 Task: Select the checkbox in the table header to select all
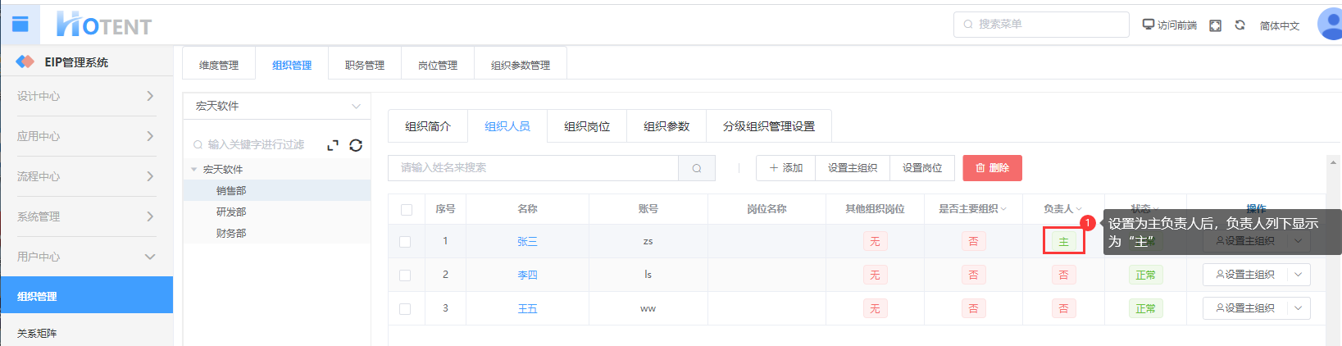click(x=407, y=210)
